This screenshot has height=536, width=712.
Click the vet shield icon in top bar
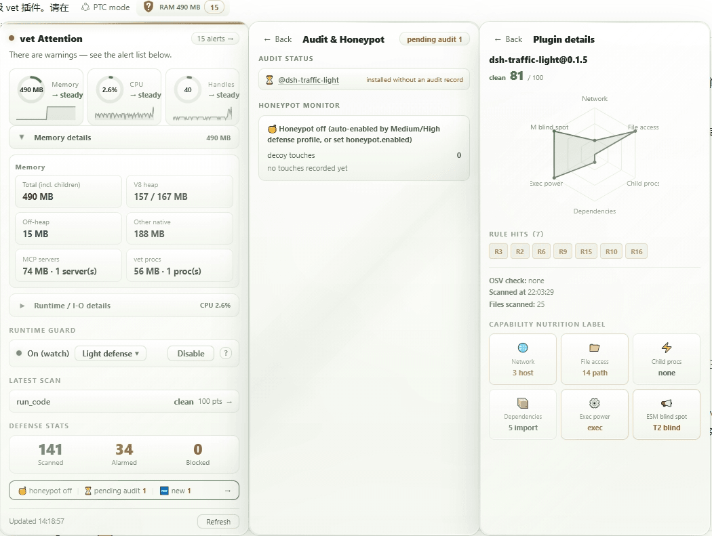click(148, 7)
